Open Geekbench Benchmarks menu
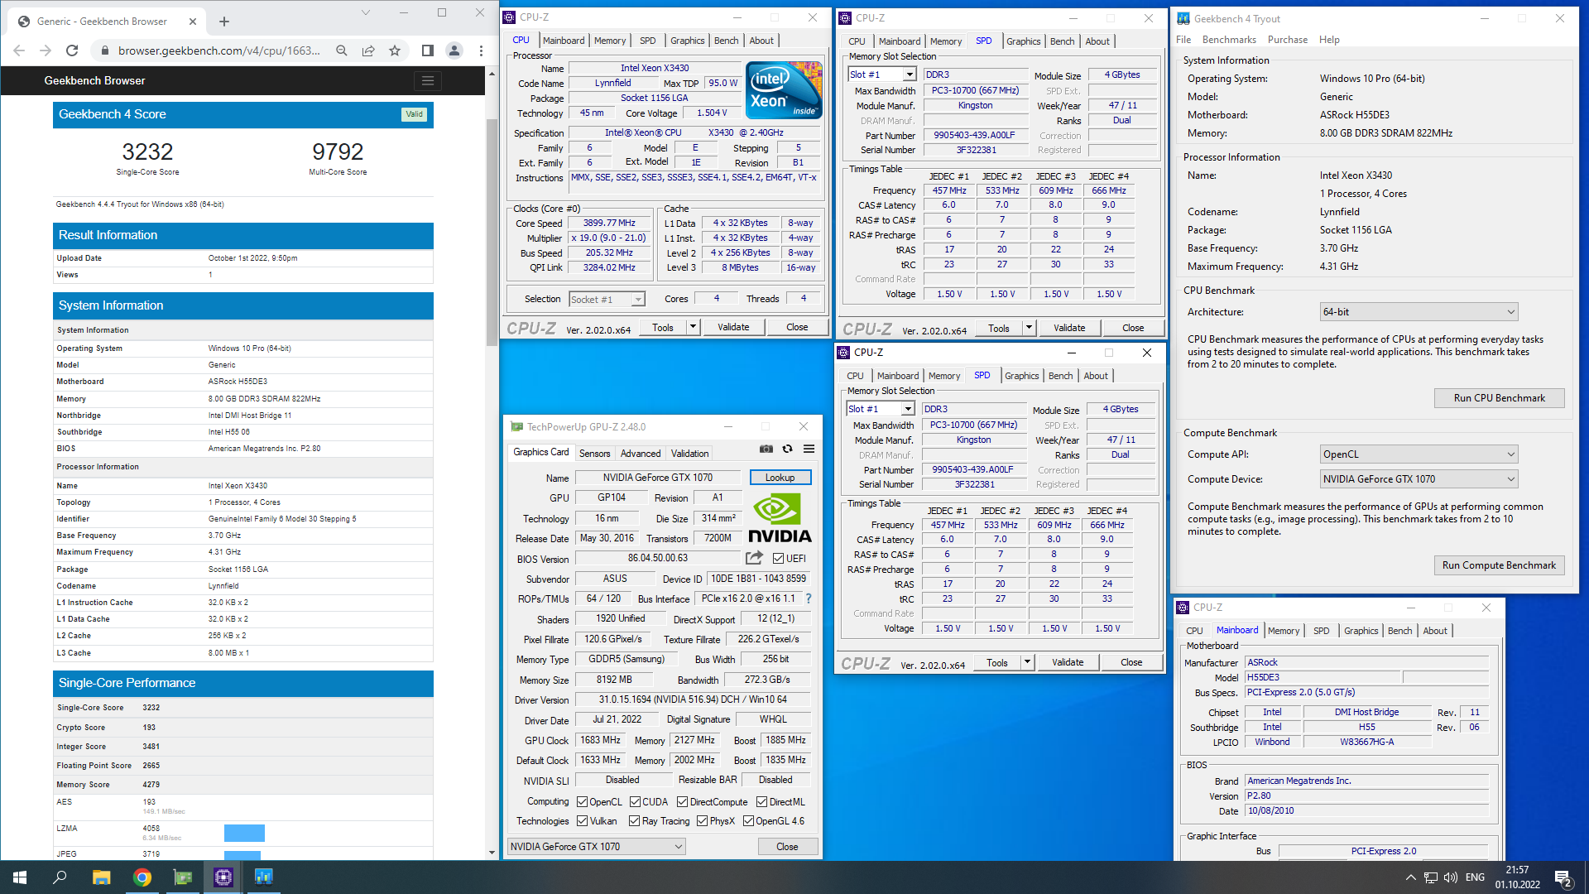Image resolution: width=1589 pixels, height=894 pixels. coord(1229,40)
